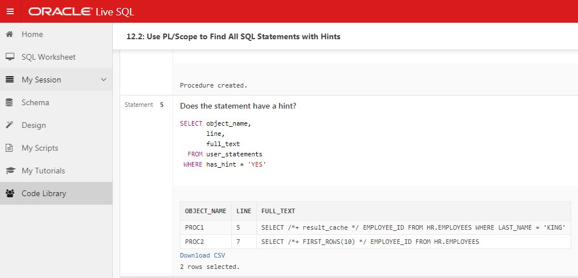Download the results as CSV
The width and height of the screenshot is (578, 278).
pos(202,255)
